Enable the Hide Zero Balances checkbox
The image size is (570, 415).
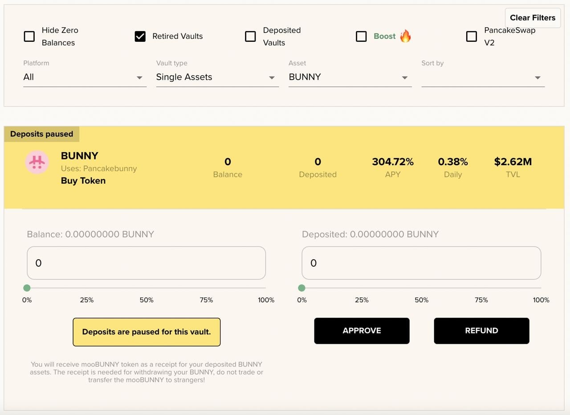tap(29, 37)
